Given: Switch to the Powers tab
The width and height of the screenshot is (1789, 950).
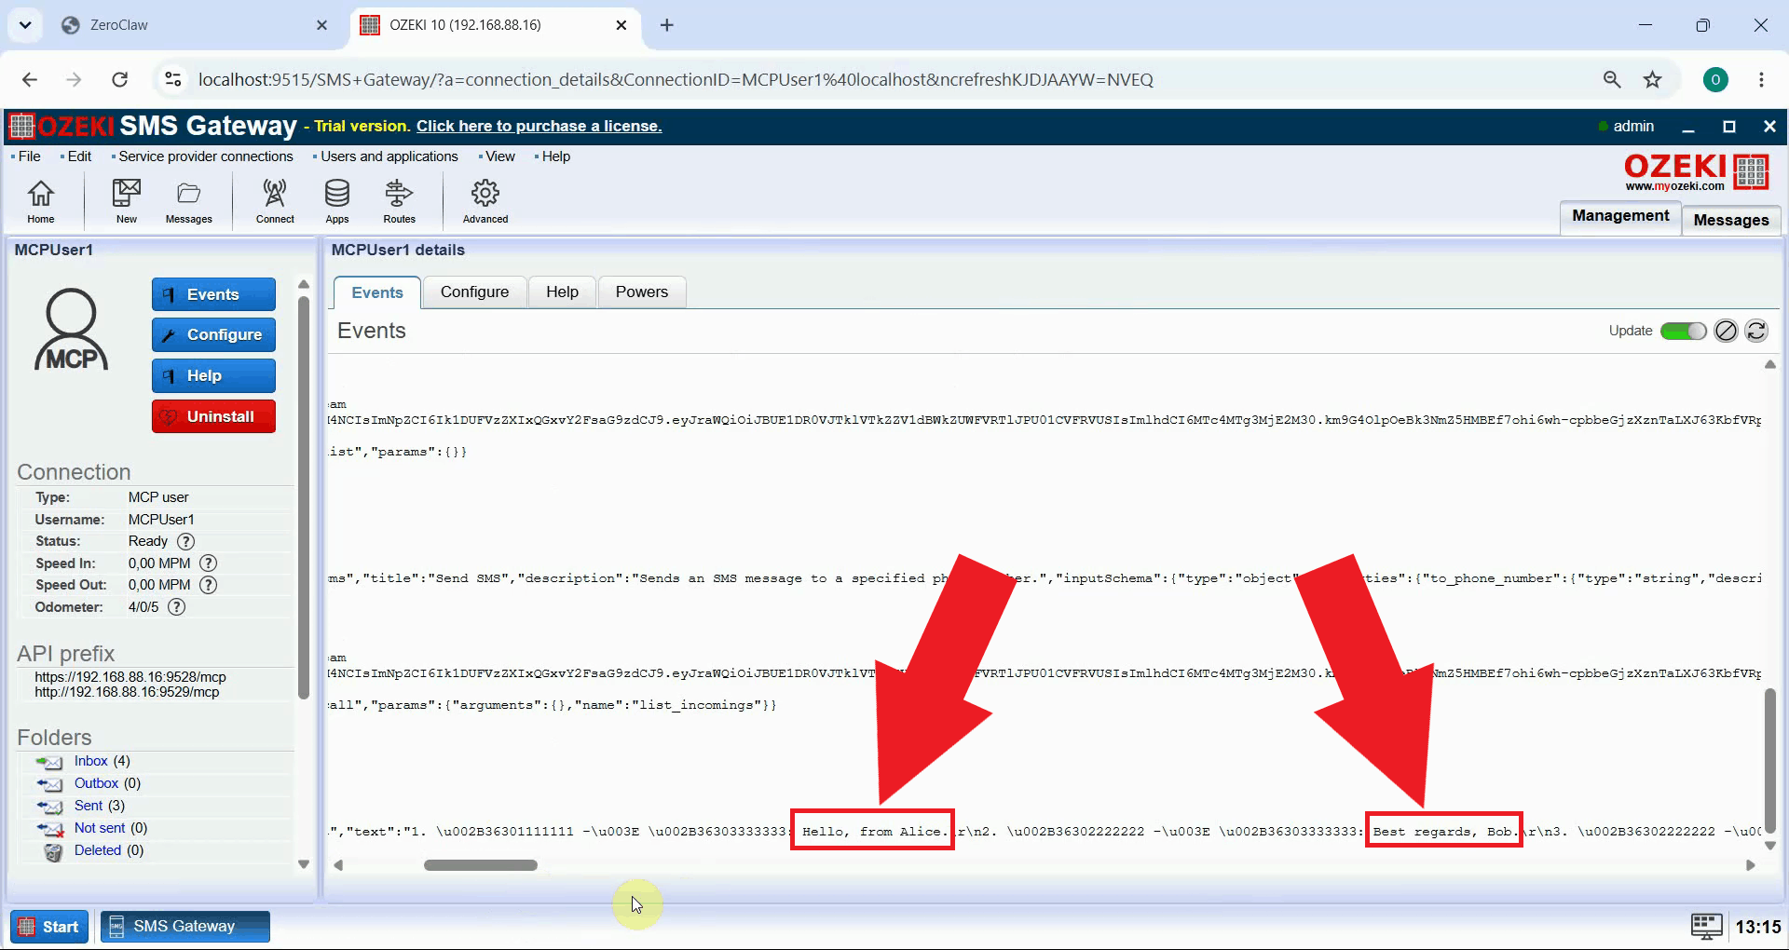Looking at the screenshot, I should (641, 292).
